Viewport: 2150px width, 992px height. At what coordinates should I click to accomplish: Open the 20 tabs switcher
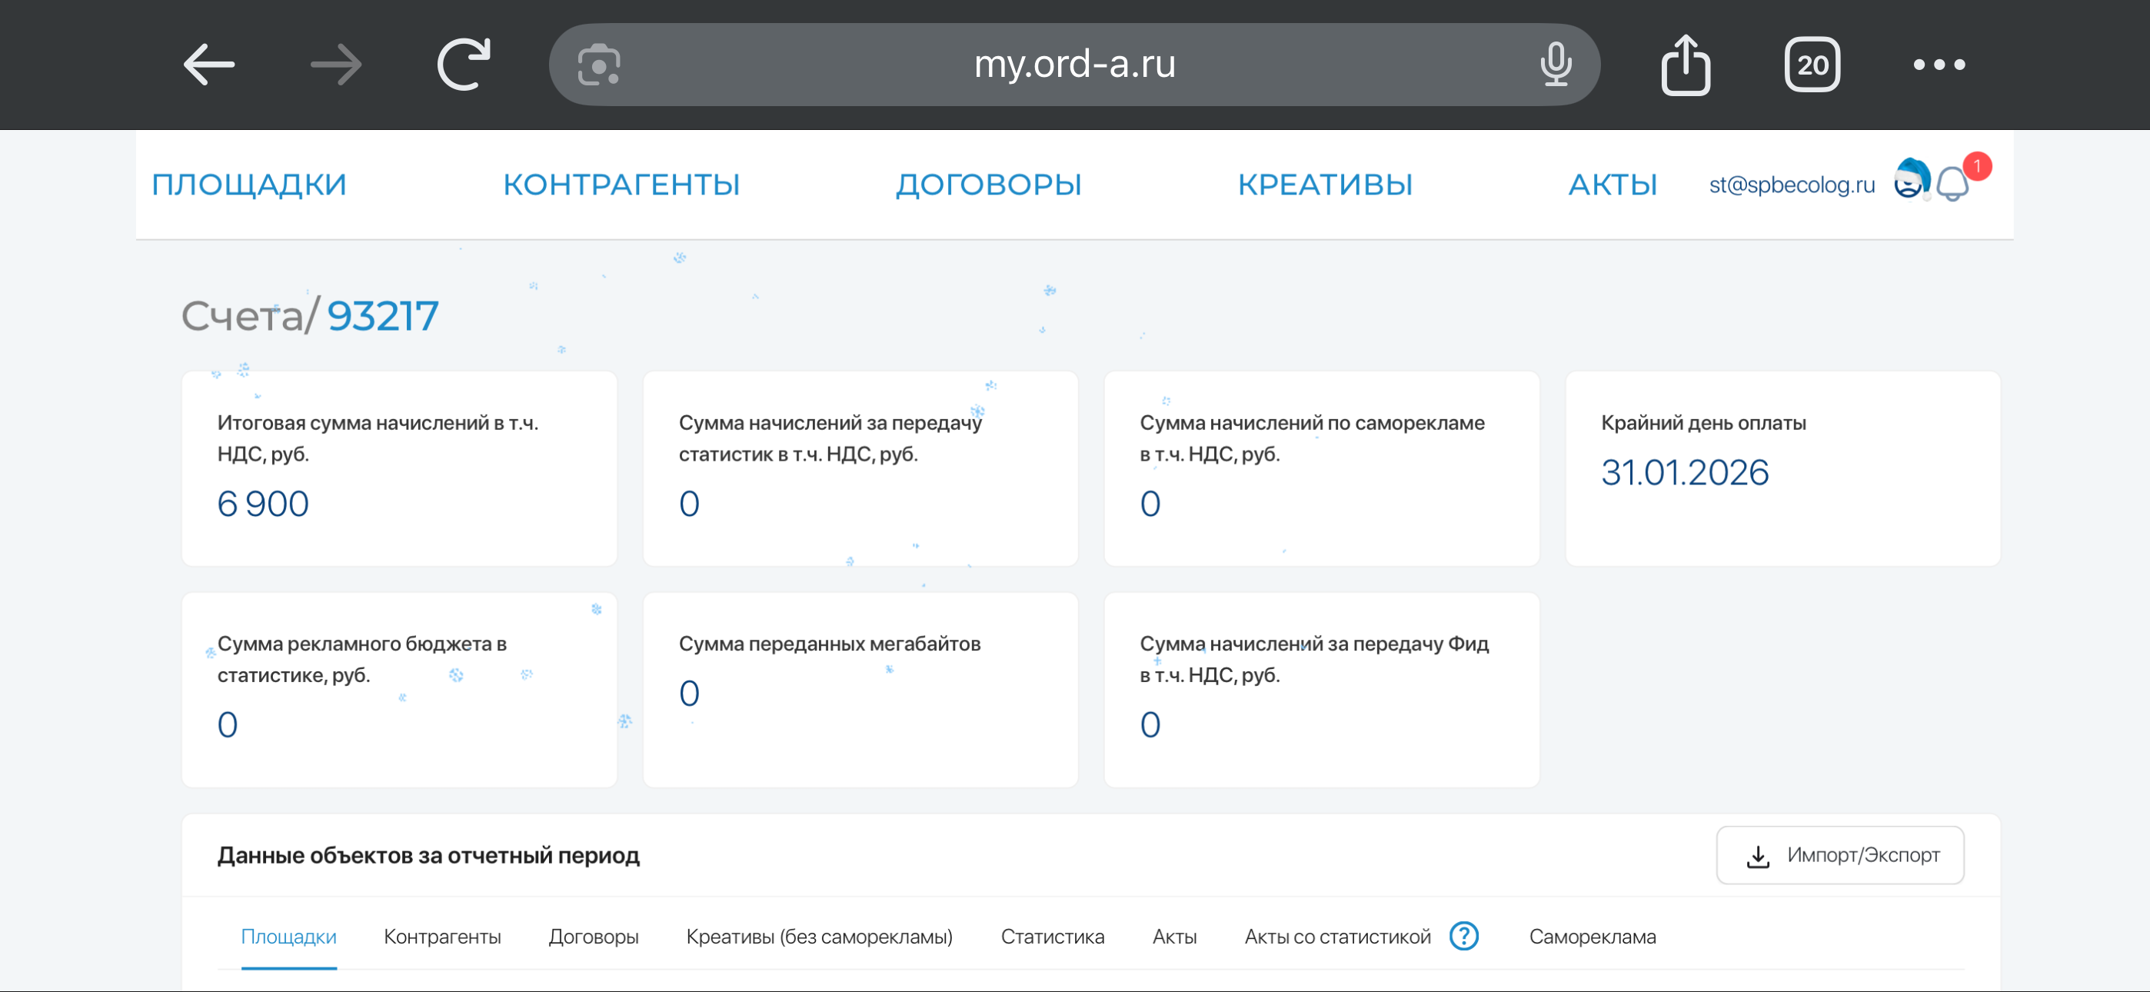(1812, 65)
